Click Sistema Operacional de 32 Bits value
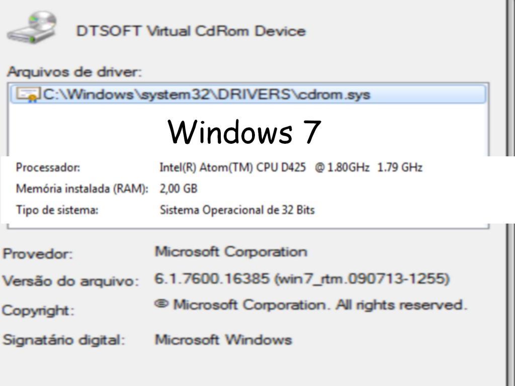This screenshot has width=515, height=386. point(237,210)
